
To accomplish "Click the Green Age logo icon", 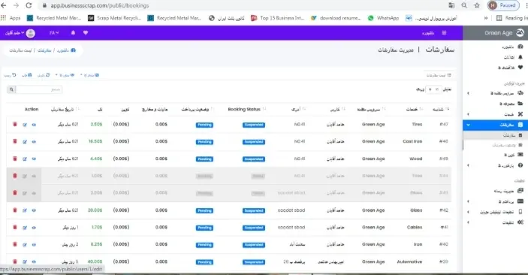I will pyautogui.click(x=520, y=33).
